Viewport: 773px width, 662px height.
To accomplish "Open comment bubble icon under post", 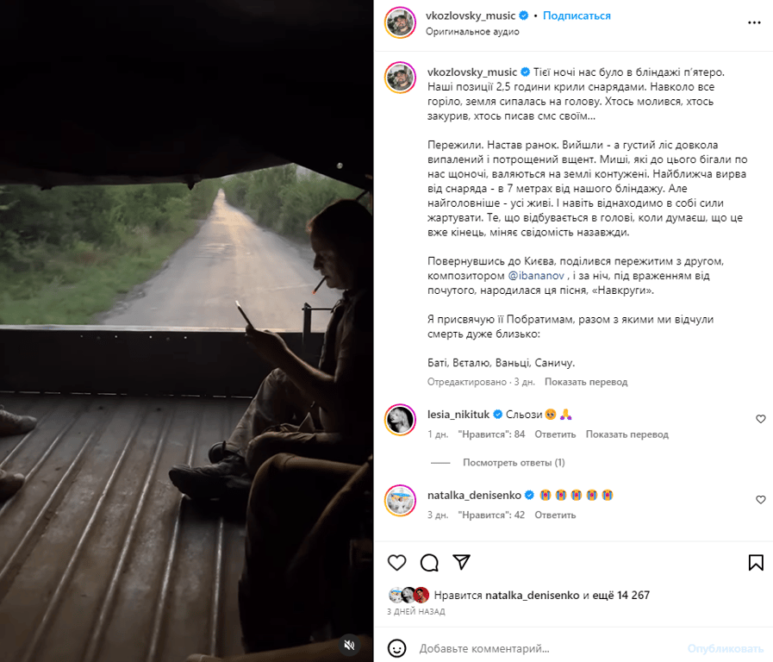I will coord(429,562).
